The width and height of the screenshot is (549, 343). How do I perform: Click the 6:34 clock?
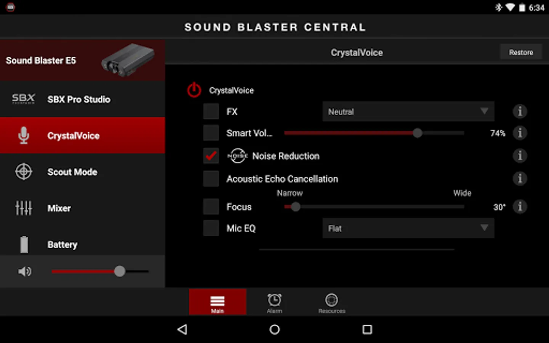click(x=536, y=8)
